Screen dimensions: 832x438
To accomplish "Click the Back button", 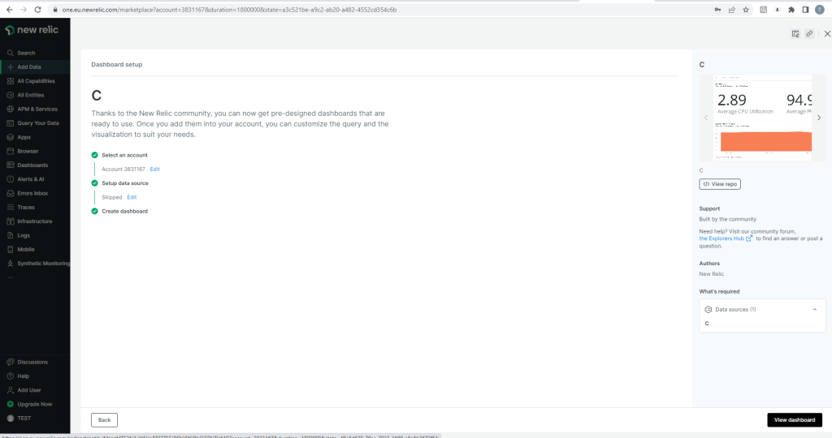I will 104,420.
